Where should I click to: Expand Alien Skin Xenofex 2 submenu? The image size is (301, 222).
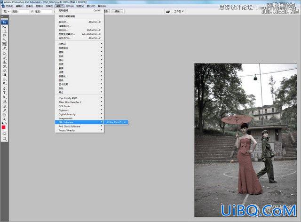coord(79,102)
